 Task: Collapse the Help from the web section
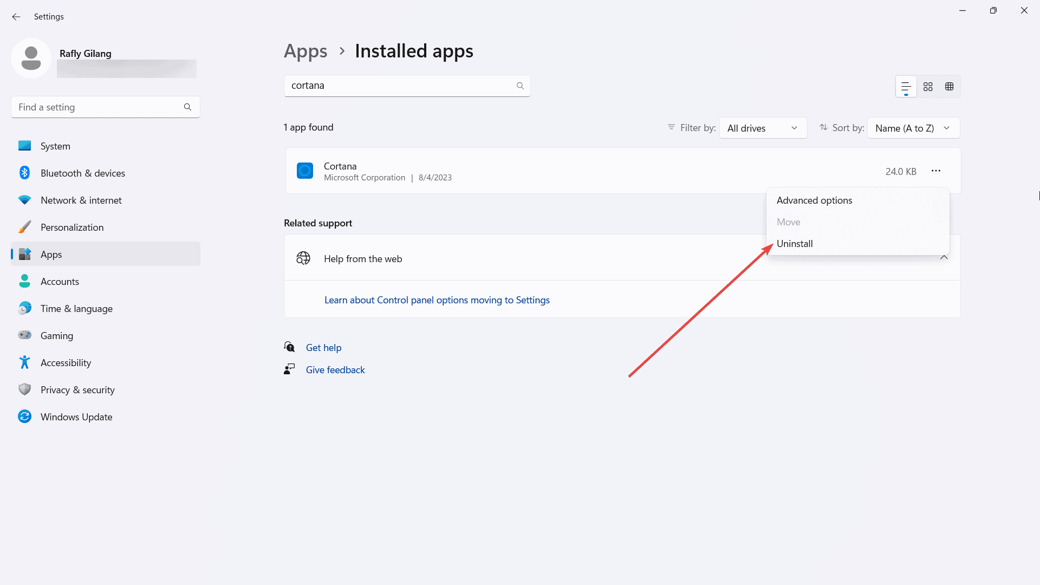coord(944,258)
